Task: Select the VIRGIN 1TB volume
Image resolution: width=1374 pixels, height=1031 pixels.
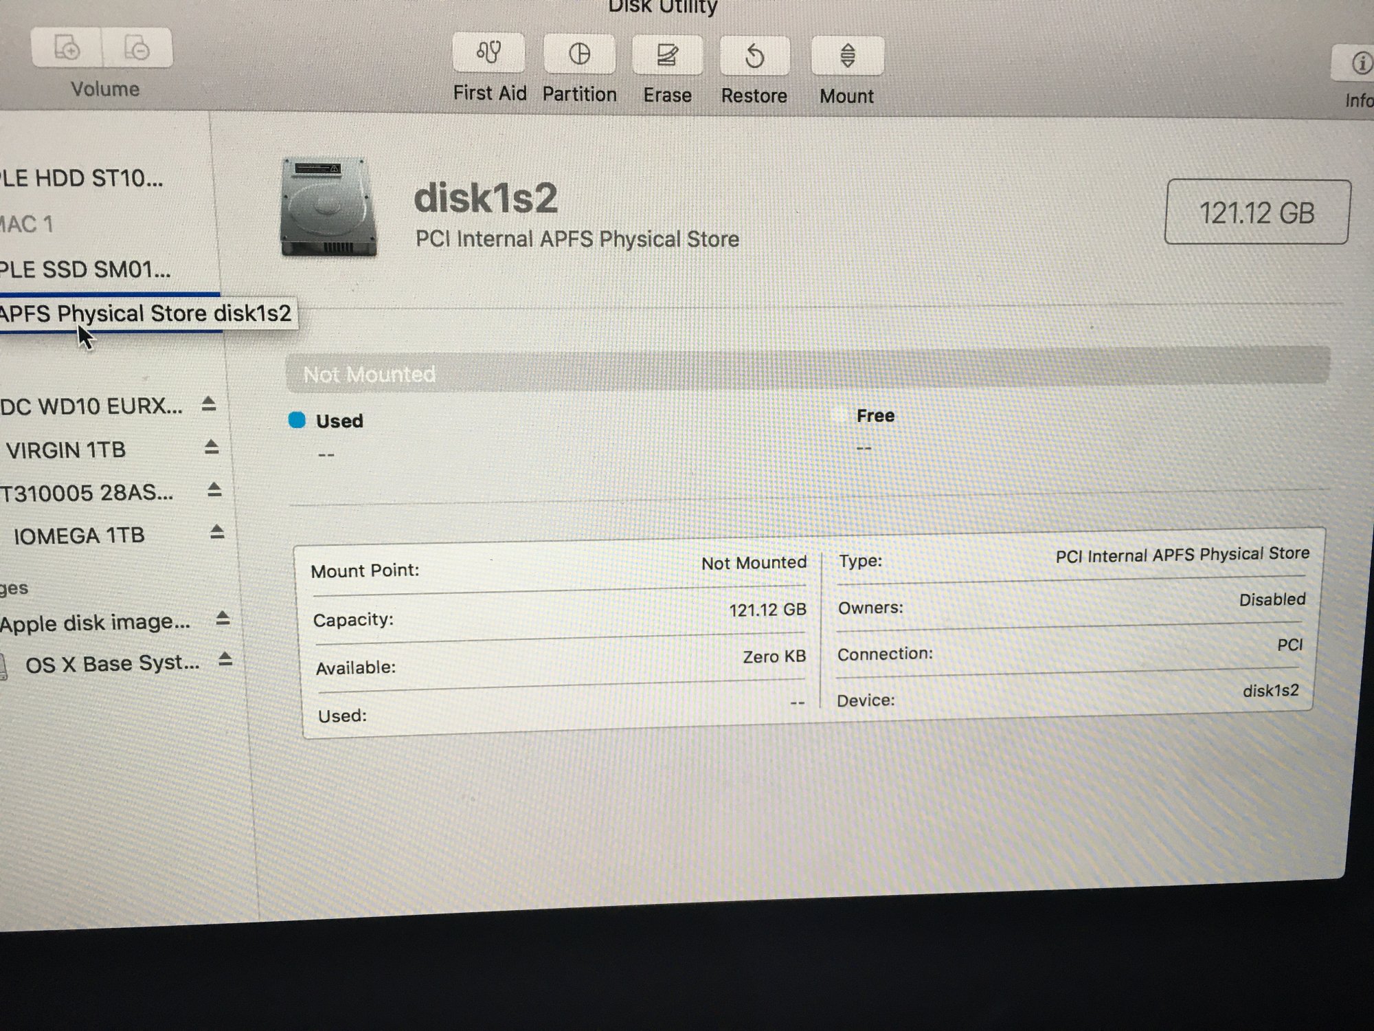Action: pyautogui.click(x=66, y=450)
